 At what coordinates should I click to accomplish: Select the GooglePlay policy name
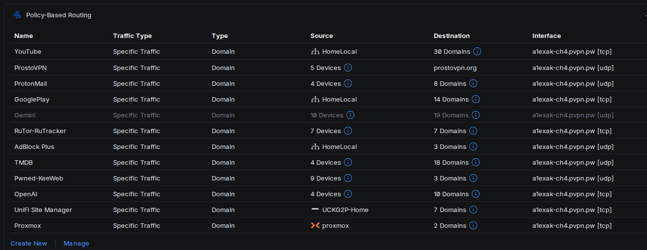(x=32, y=99)
